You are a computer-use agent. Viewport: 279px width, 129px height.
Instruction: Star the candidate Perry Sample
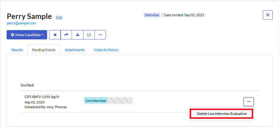(55, 35)
